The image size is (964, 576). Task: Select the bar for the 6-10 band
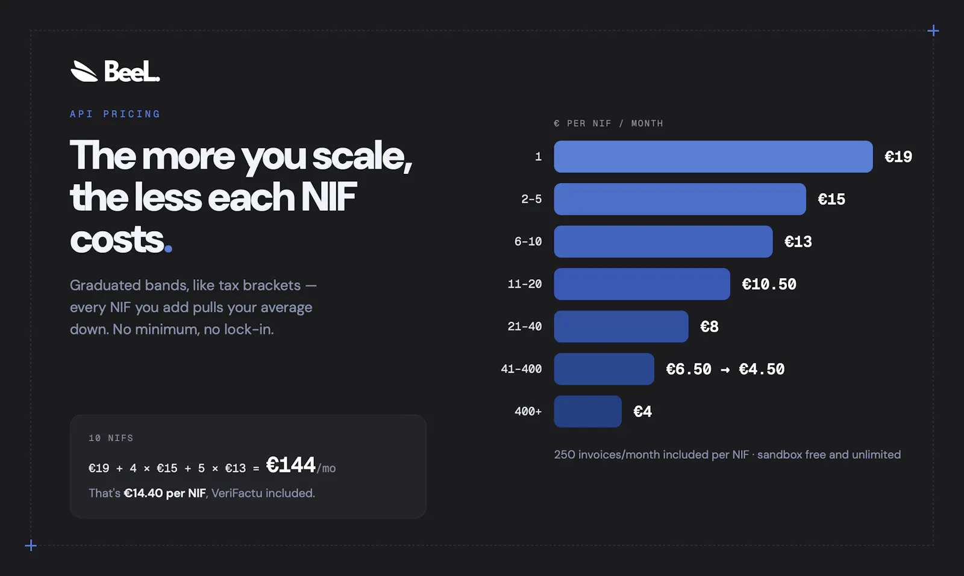tap(663, 241)
